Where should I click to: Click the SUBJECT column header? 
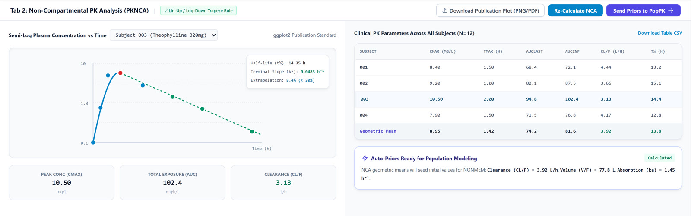coord(368,51)
